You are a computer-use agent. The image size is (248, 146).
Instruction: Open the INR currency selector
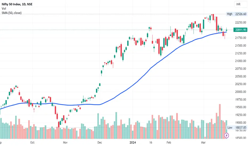[240, 4]
